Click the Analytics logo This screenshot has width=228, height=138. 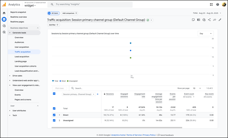coord(4,5)
